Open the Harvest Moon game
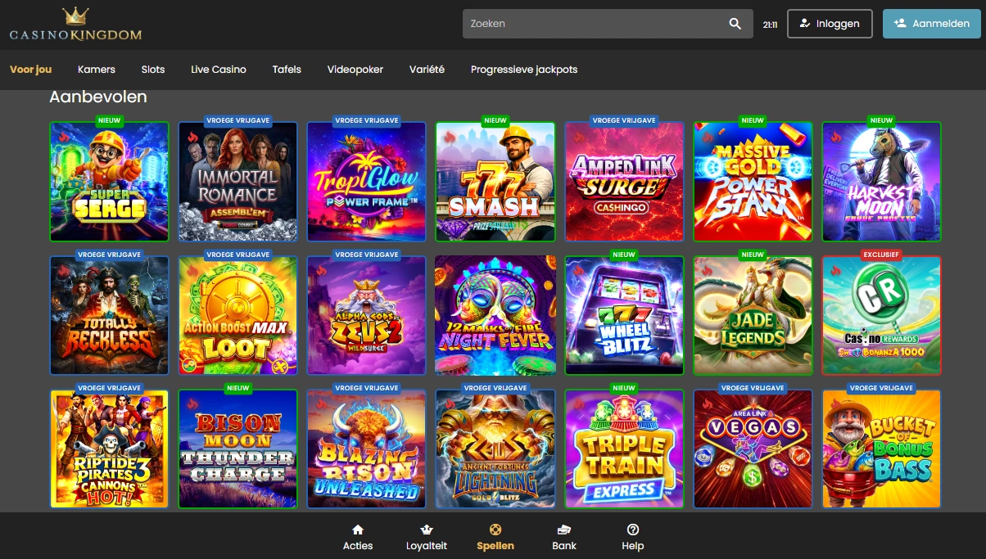The image size is (986, 559). [x=881, y=182]
